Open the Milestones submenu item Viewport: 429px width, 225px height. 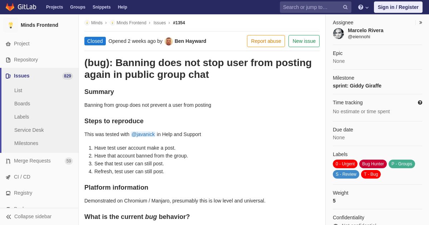pyautogui.click(x=26, y=143)
